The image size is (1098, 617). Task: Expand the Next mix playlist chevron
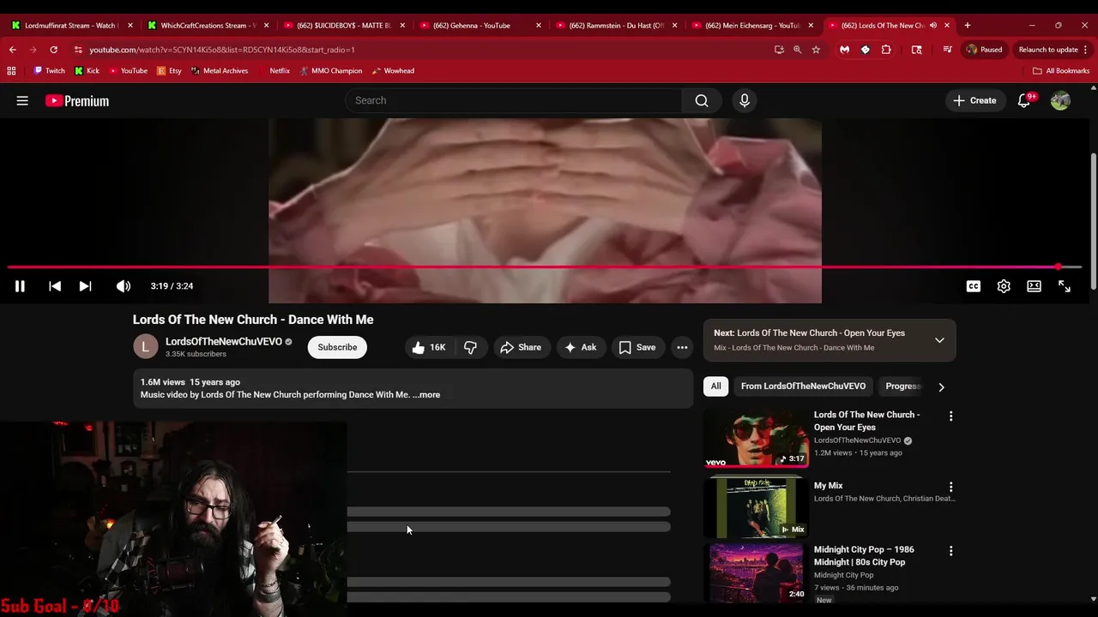(x=939, y=340)
